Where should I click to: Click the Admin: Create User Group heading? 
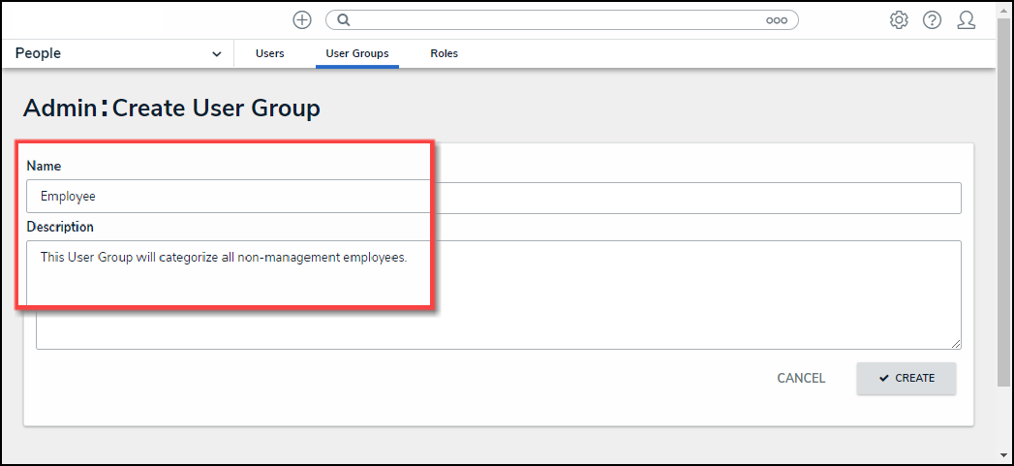click(171, 109)
